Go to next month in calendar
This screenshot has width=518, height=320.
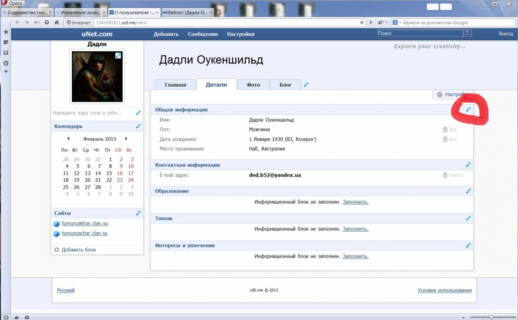point(126,138)
